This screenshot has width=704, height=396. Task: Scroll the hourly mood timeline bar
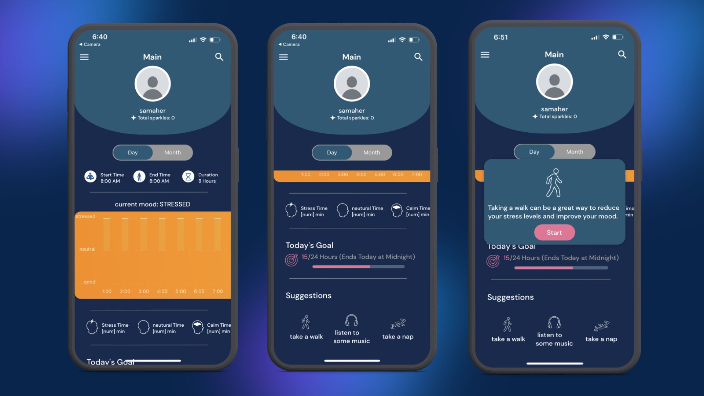(352, 174)
